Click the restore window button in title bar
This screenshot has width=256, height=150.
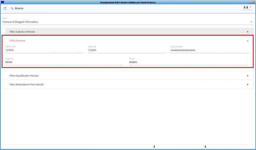(250, 2)
